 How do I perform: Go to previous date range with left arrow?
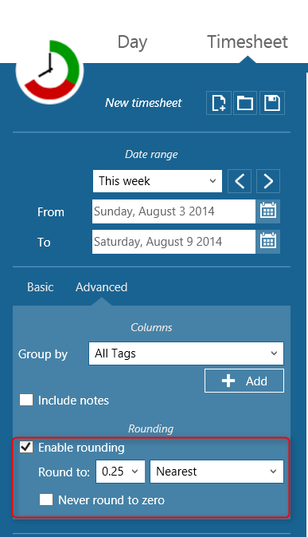pyautogui.click(x=240, y=181)
